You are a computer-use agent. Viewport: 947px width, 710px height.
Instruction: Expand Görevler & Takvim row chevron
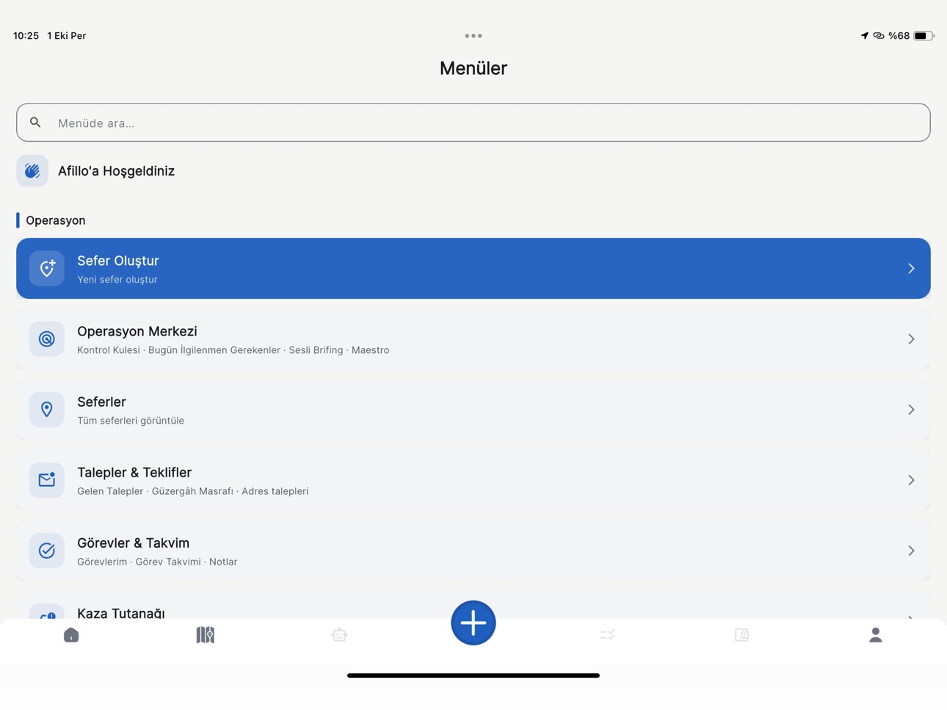[x=911, y=550]
